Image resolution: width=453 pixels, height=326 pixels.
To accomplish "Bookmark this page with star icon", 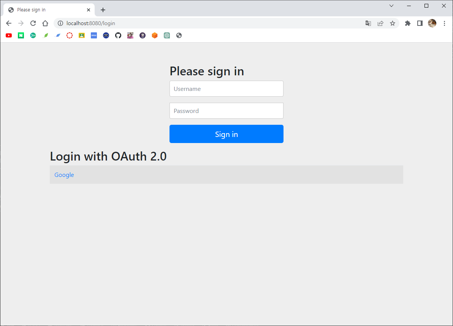I will tap(392, 23).
